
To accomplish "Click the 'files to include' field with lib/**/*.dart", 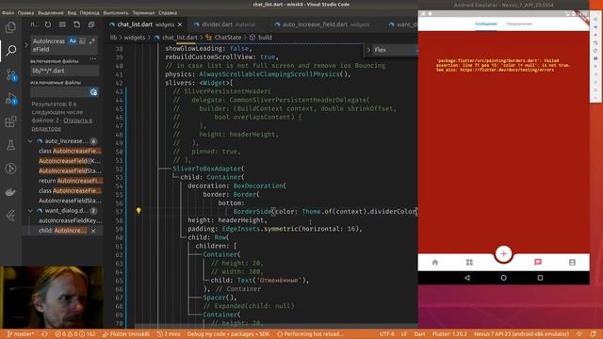I will pyautogui.click(x=64, y=71).
